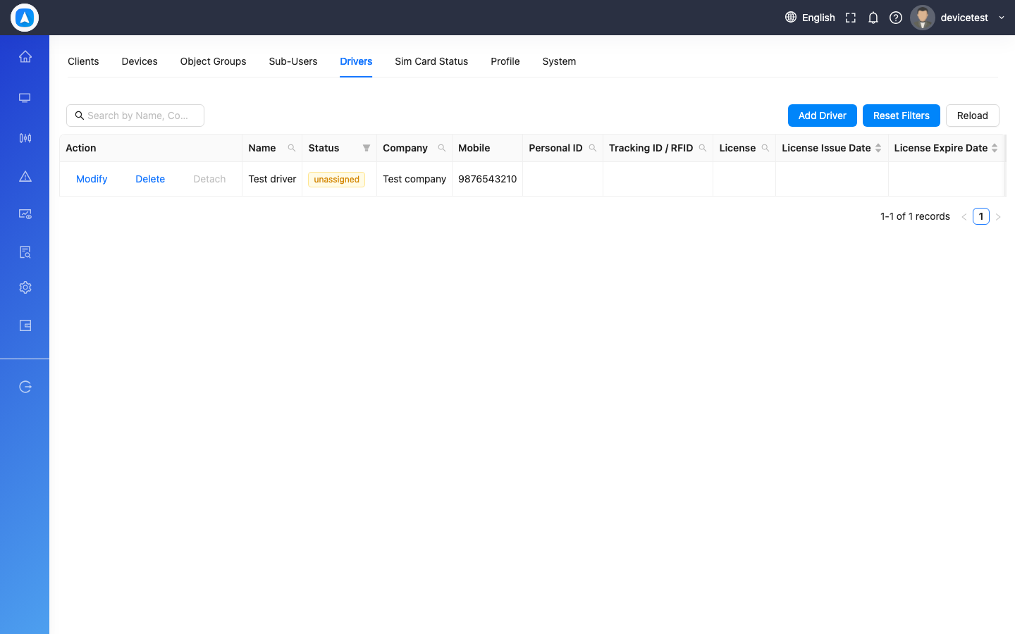Screen dimensions: 1015x634
Task: Open the reports search icon in the sidebar
Action: click(x=25, y=252)
